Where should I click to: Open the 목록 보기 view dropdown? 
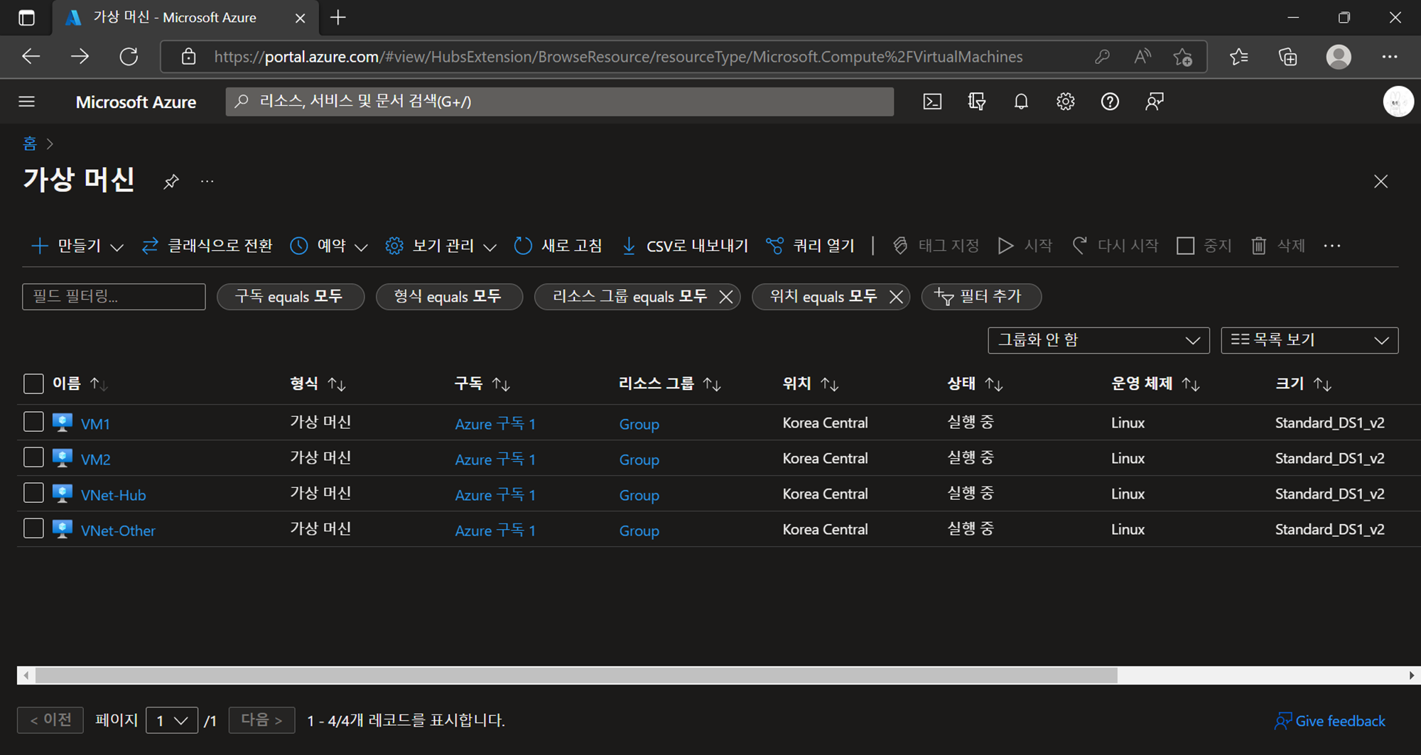coord(1309,340)
